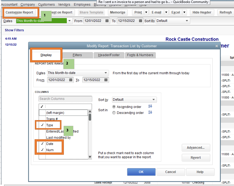Expand dialog Dates This Month-to-date dropdown
The height and width of the screenshot is (186, 234).
[106, 73]
